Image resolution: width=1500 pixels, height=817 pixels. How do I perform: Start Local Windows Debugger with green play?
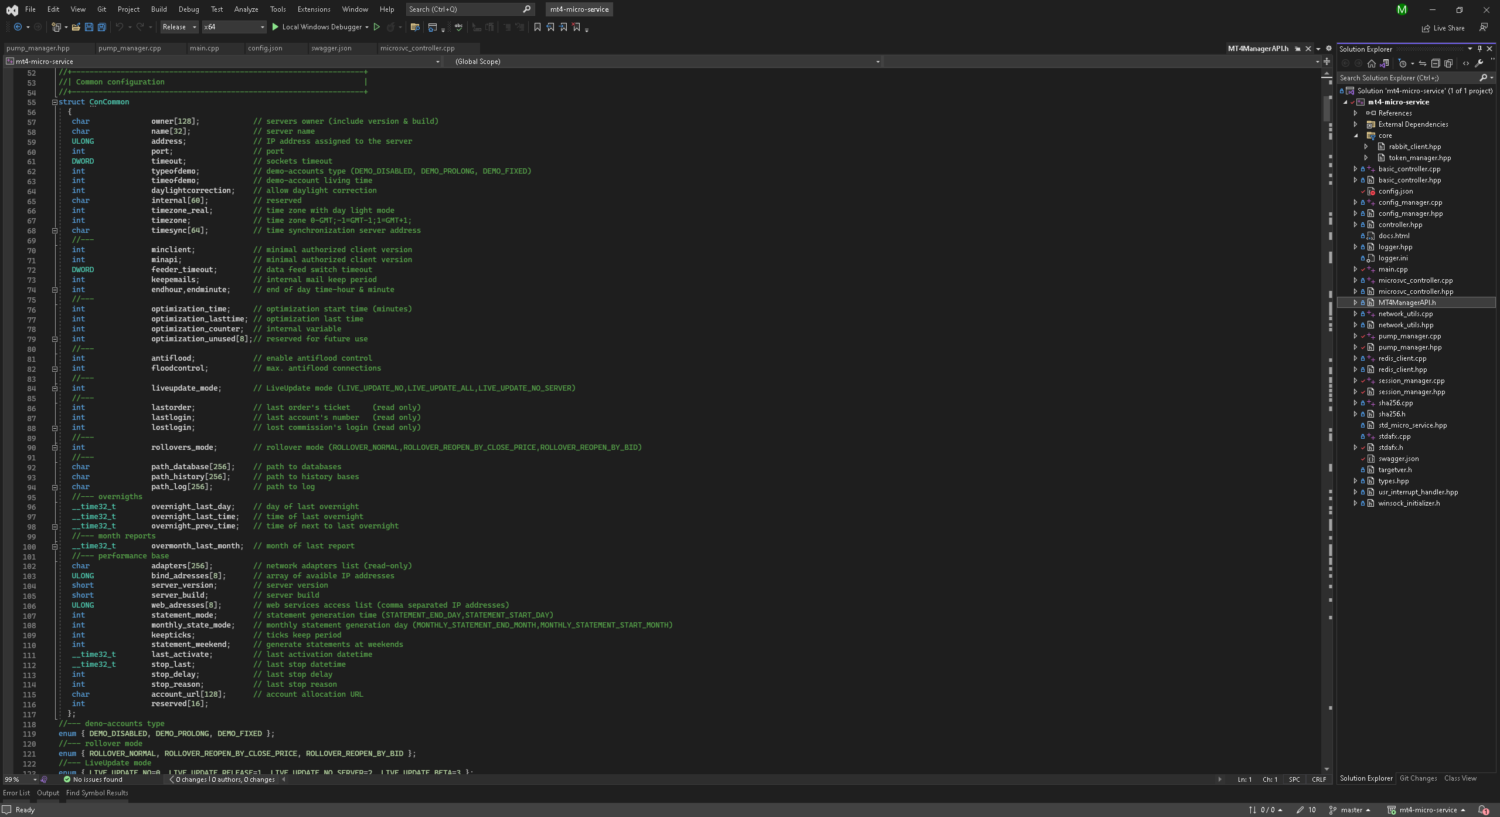(x=275, y=27)
